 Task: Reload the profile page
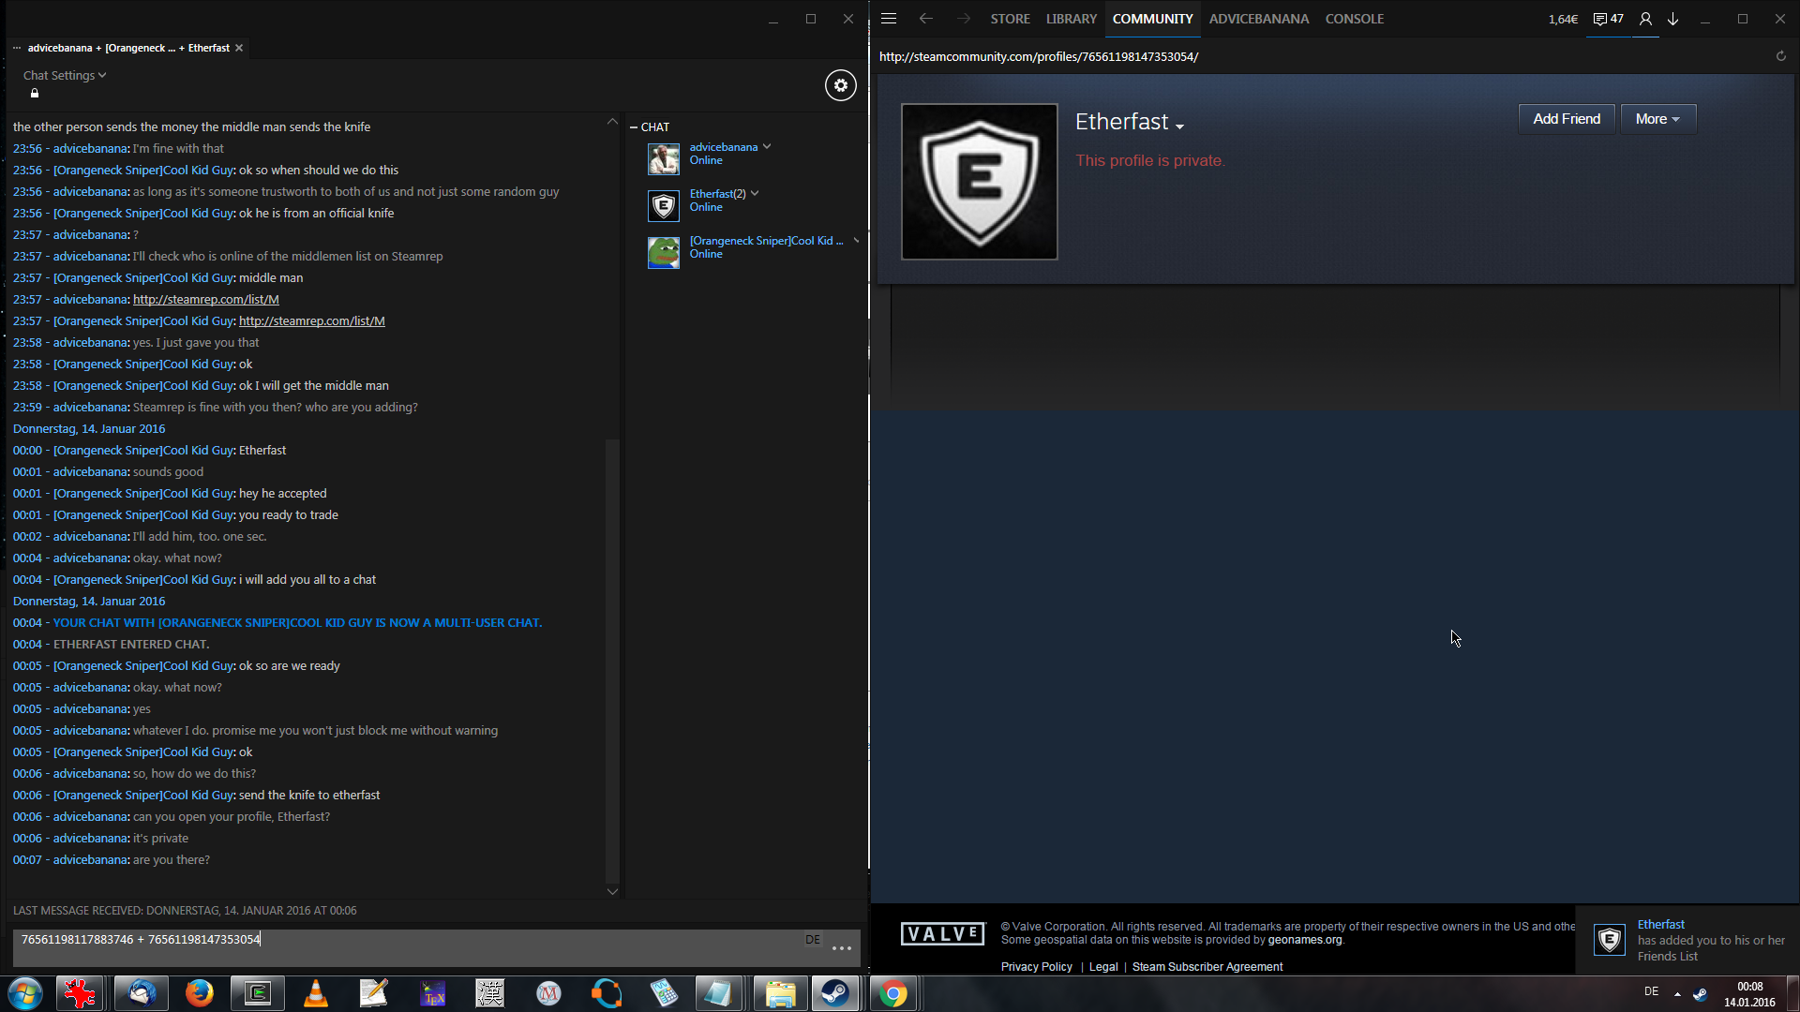point(1780,56)
